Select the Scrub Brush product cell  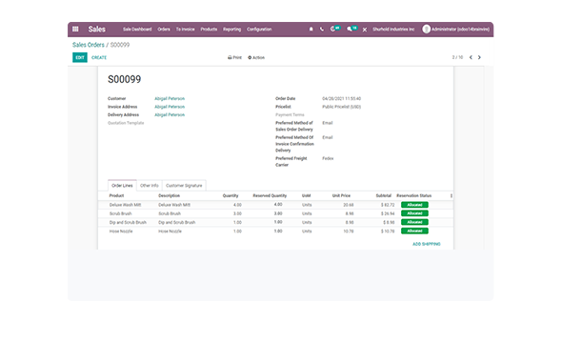click(120, 213)
